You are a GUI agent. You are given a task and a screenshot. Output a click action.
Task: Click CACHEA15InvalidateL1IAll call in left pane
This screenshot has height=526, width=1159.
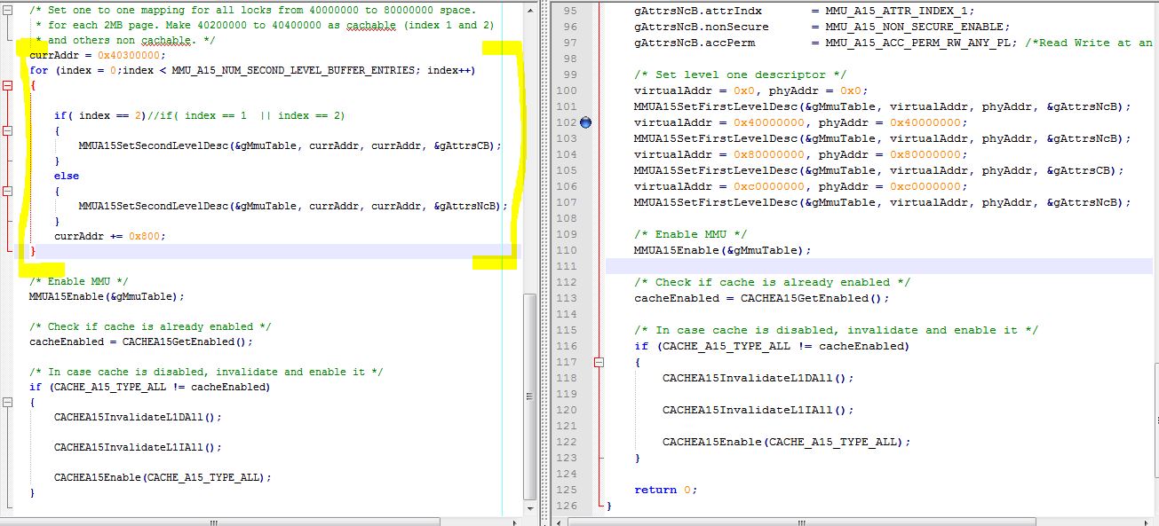coord(138,447)
